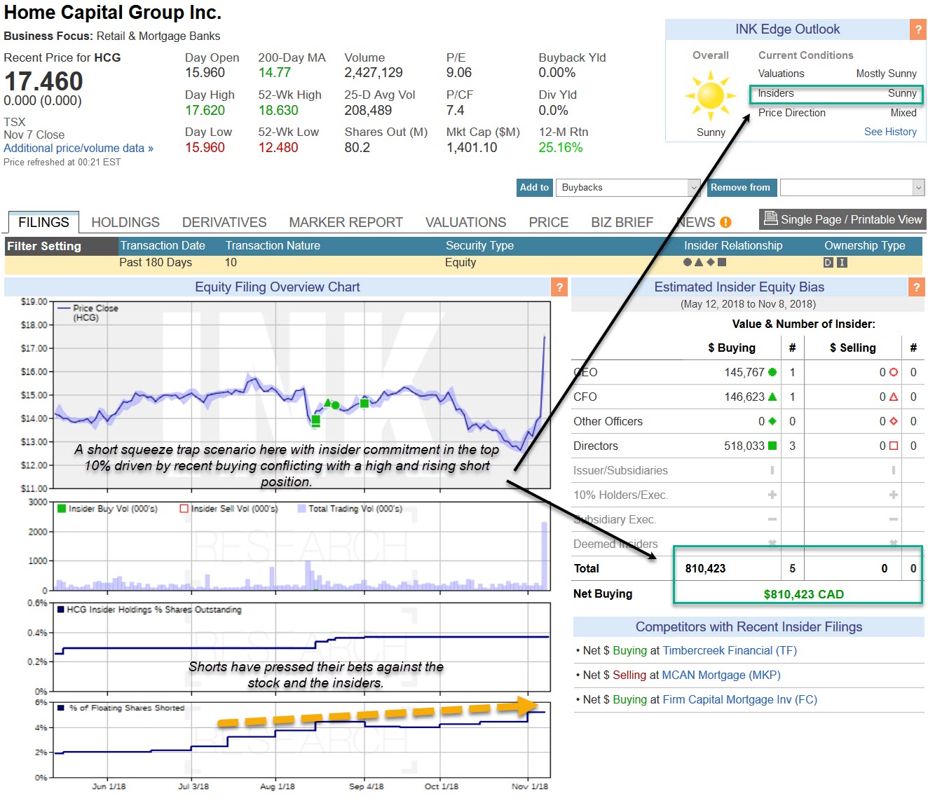Open Transaction Date filter showing Past 180 Days
Image resolution: width=928 pixels, height=810 pixels.
click(x=156, y=263)
